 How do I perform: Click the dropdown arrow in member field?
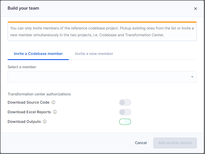point(192,77)
